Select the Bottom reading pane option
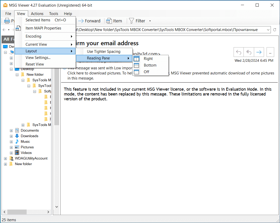This screenshot has width=280, height=223. click(x=151, y=65)
